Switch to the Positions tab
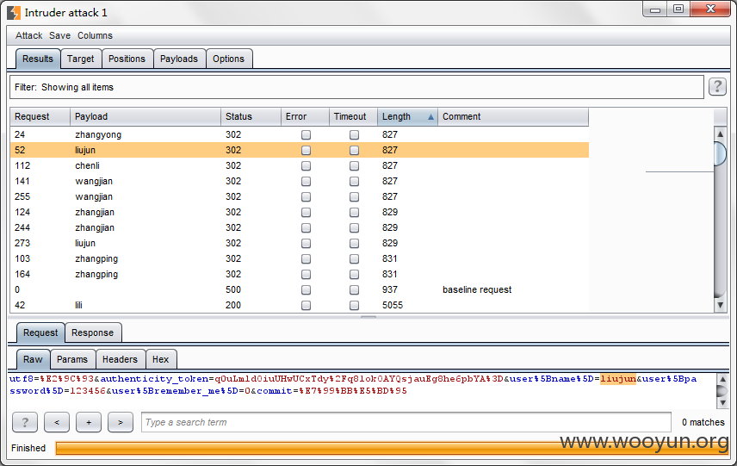Viewport: 737px width, 466px height. click(127, 59)
